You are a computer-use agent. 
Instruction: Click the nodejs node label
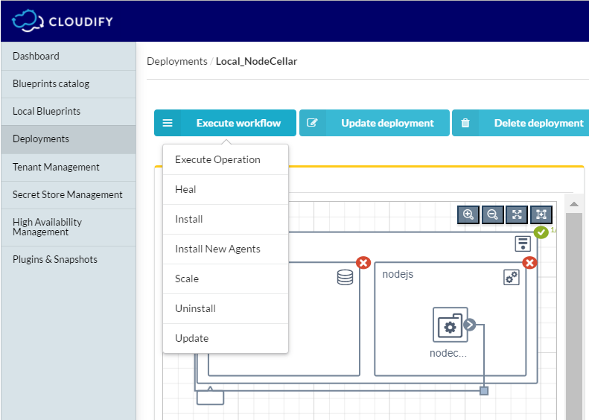click(398, 274)
